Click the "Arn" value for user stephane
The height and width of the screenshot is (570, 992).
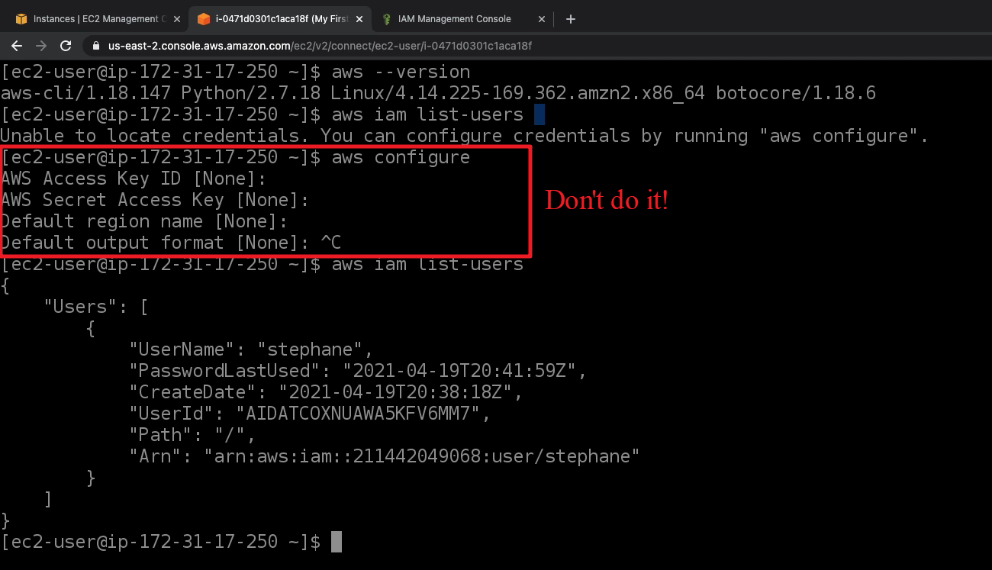pos(421,456)
